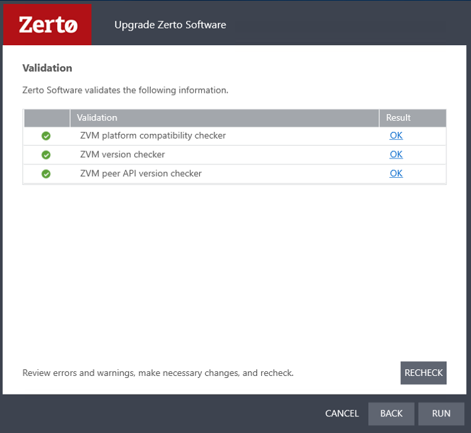The width and height of the screenshot is (471, 433).
Task: Go back with the BACK button
Action: click(x=391, y=414)
